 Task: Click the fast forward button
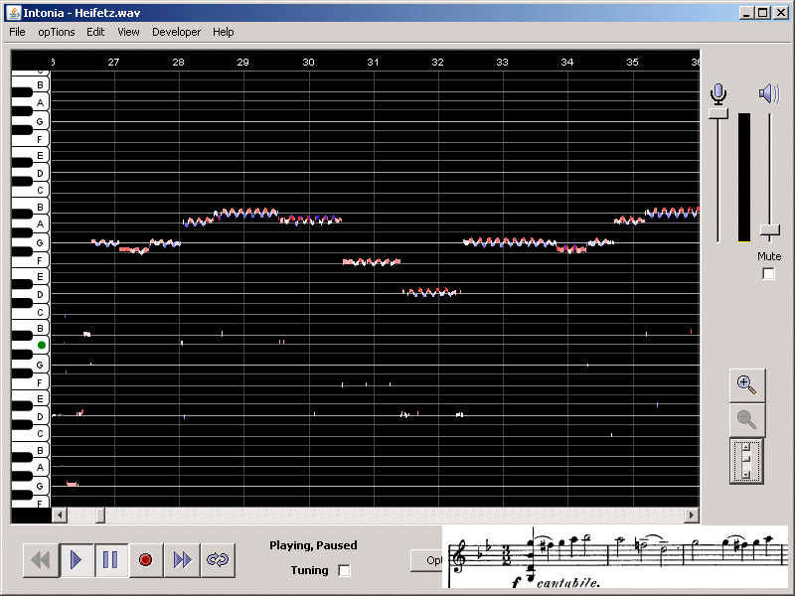(x=182, y=560)
